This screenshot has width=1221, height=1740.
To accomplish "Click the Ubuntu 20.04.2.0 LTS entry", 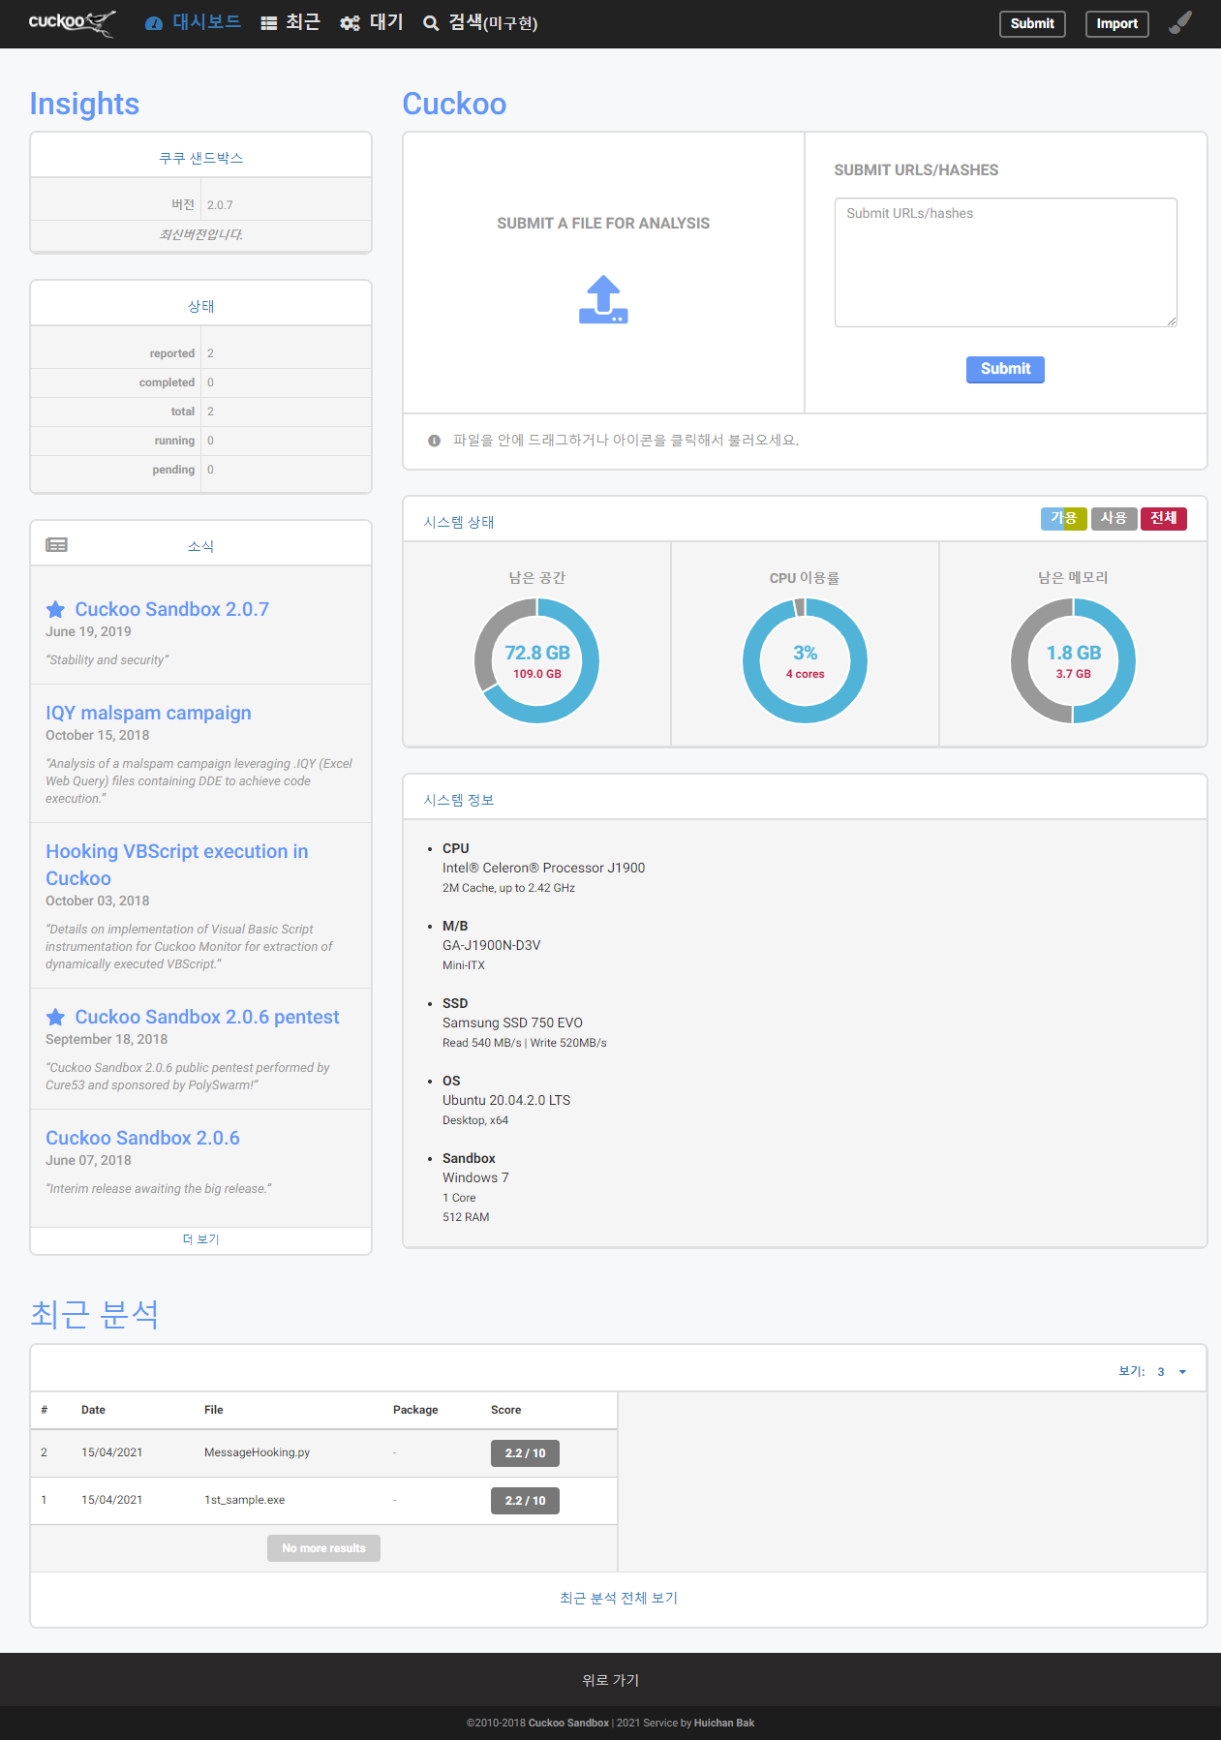I will [x=506, y=1100].
